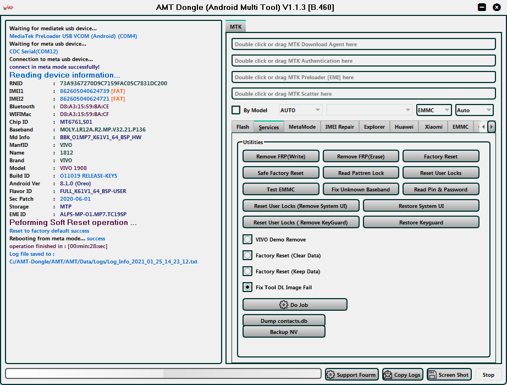This screenshot has width=507, height=385.
Task: Open the MetaMode tab
Action: (302, 127)
